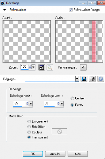The width and height of the screenshot is (105, 159).
Task: Choose the Couleur edge mode
Action: click(x=29, y=132)
